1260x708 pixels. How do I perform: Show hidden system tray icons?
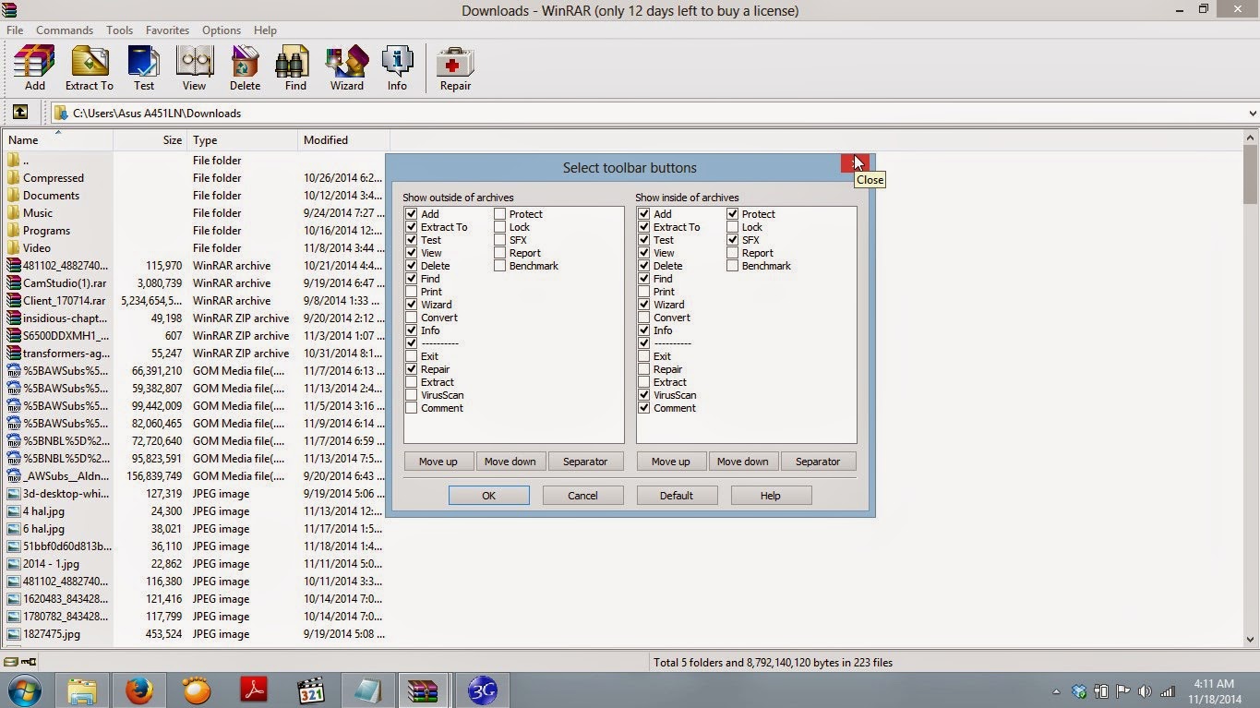1056,691
